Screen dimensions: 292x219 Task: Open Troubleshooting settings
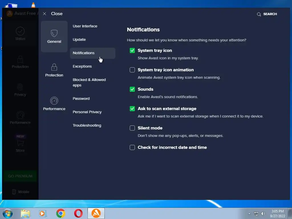coord(87,125)
